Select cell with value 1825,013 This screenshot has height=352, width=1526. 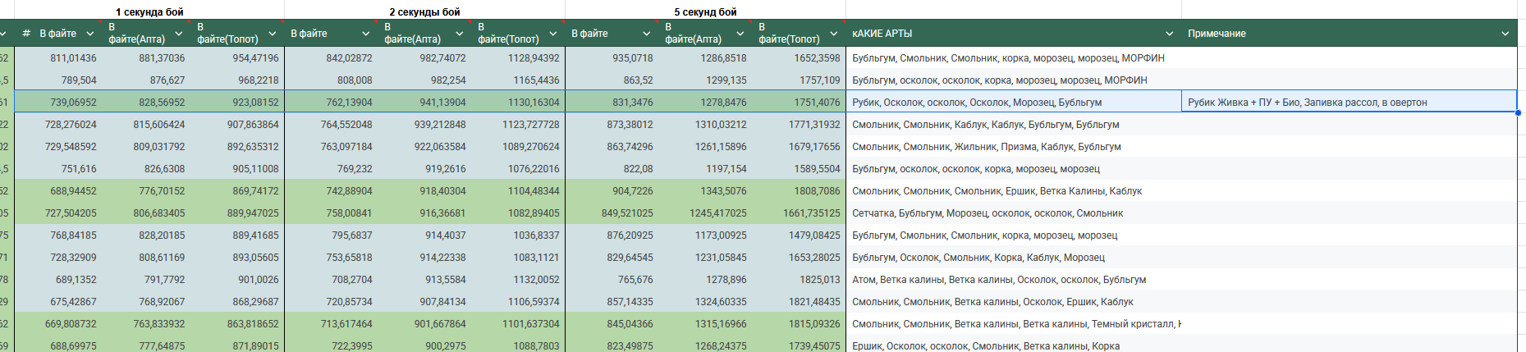click(x=799, y=280)
